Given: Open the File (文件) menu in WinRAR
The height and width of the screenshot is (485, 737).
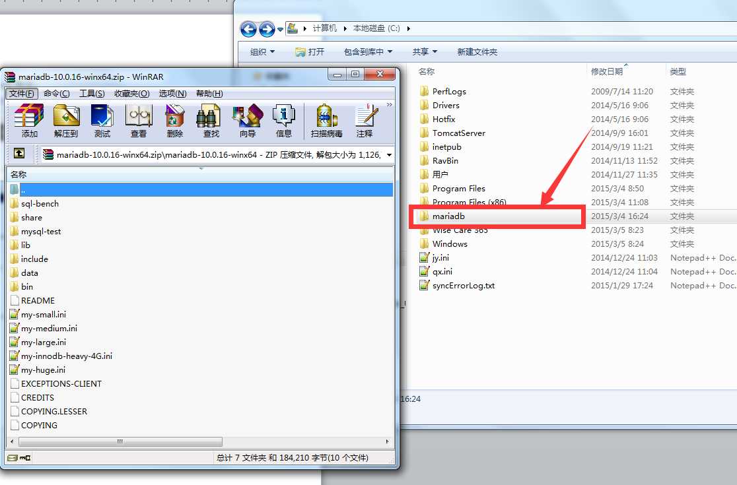Looking at the screenshot, I should (x=22, y=94).
